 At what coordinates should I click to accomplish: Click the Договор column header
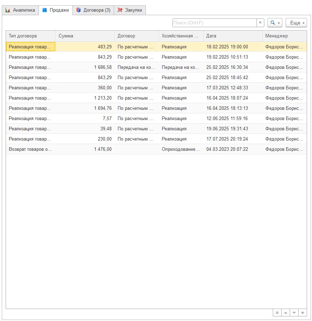point(136,36)
